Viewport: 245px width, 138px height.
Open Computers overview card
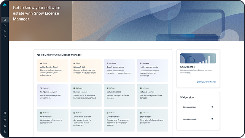[x=53, y=95]
